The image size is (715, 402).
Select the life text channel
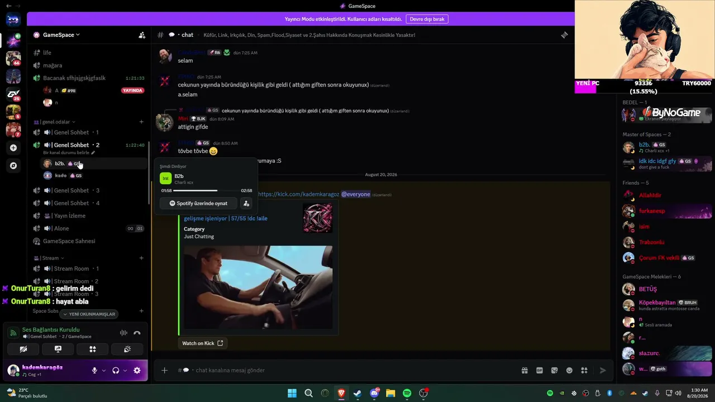tap(89, 52)
